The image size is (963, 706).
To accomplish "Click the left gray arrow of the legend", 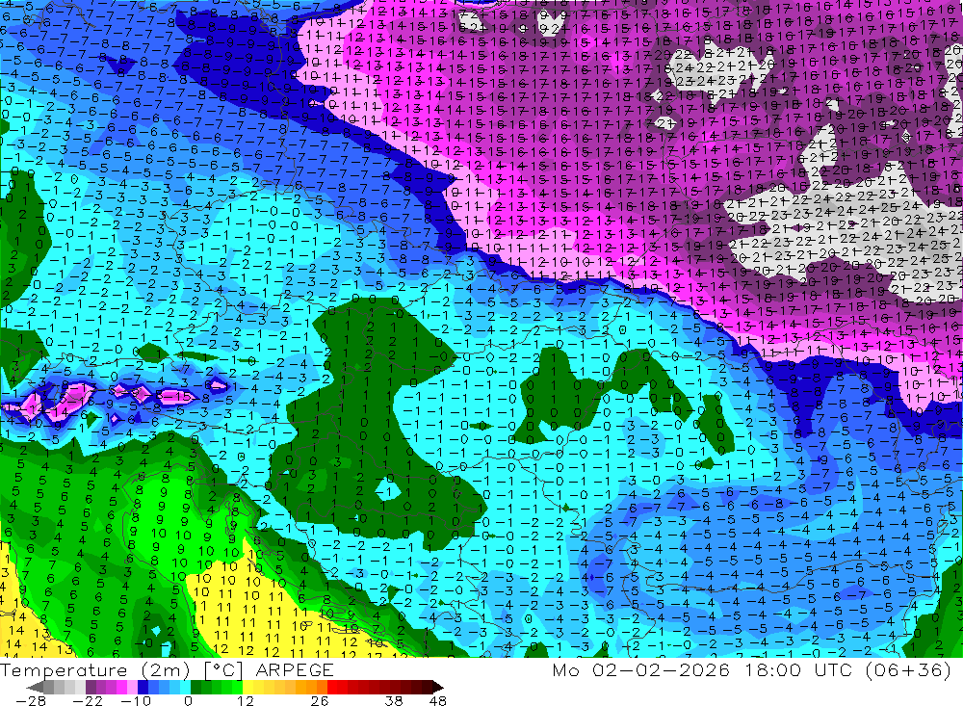I will coord(35,687).
